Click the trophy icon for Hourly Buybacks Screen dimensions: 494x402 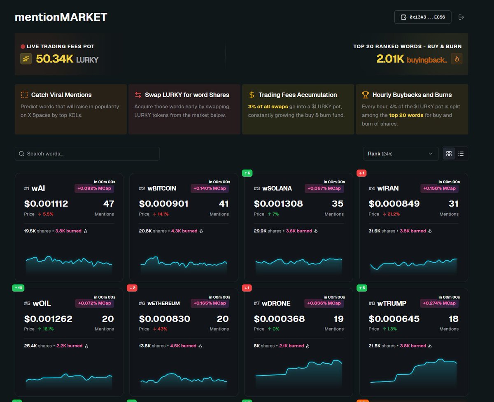[x=365, y=95]
